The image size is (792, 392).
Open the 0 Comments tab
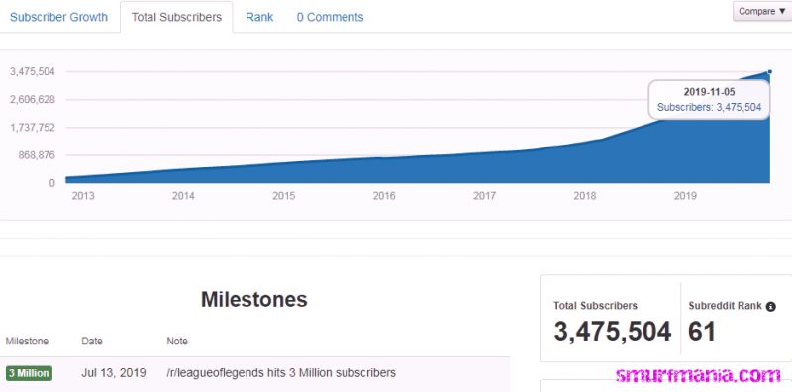point(330,17)
